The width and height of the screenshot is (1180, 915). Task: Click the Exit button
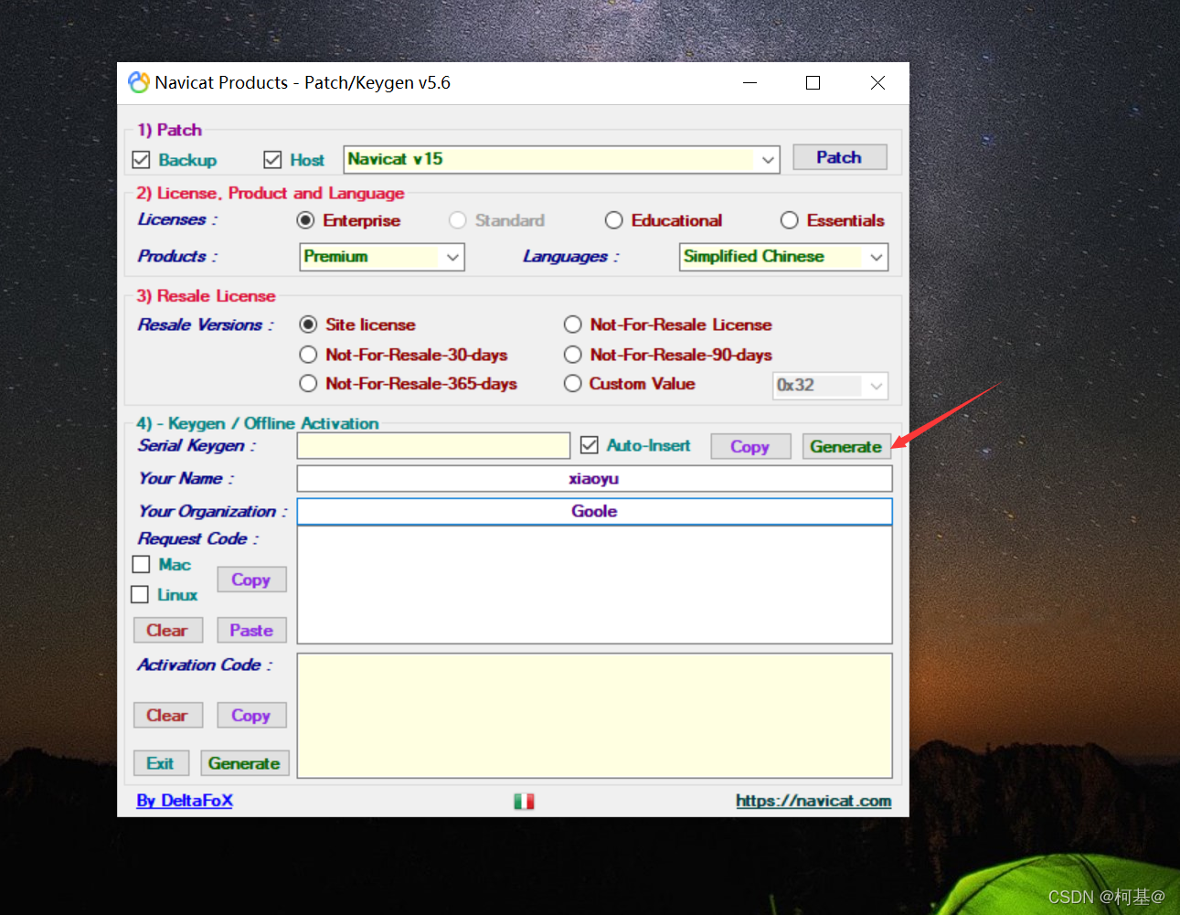[x=161, y=763]
